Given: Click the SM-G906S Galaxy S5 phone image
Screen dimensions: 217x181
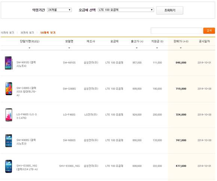Looking at the screenshot, I should point(9,89).
